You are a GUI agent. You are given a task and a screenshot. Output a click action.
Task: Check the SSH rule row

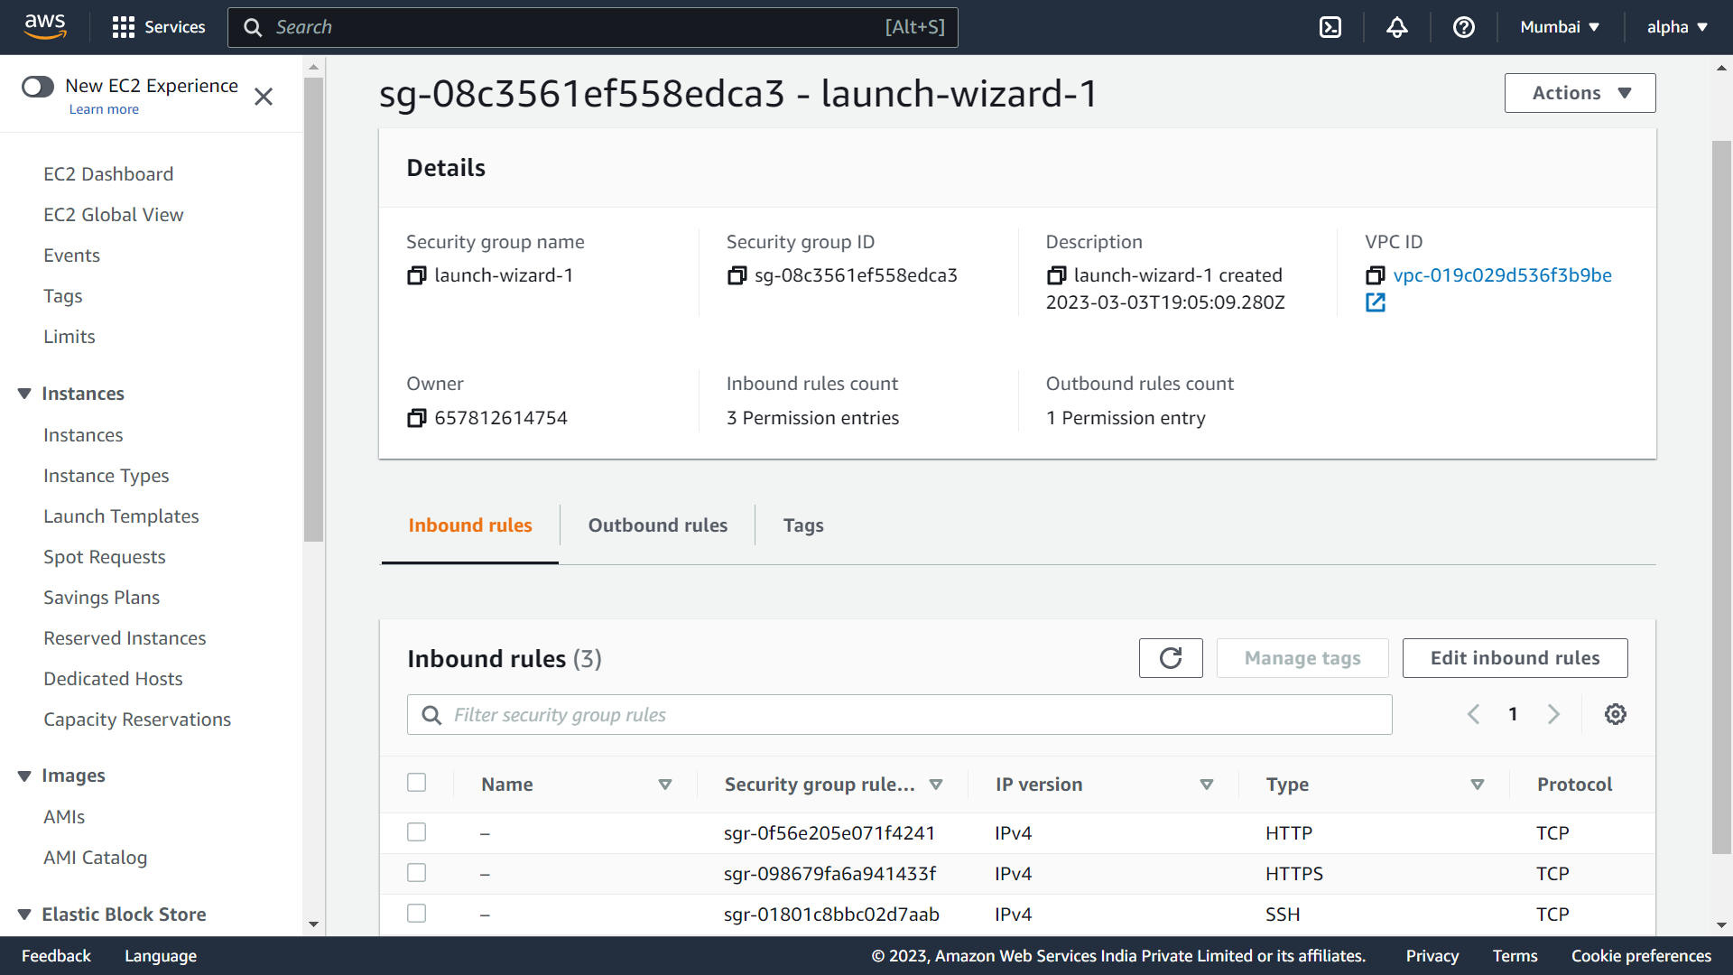(x=416, y=914)
